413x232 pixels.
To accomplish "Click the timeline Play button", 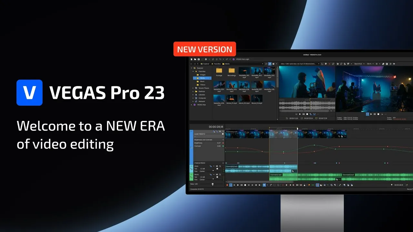I will tap(238, 185).
